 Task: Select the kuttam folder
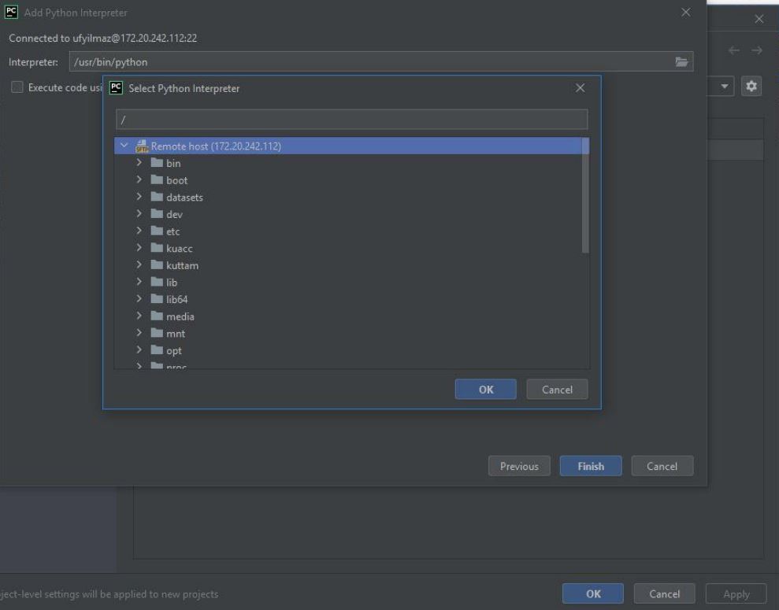(x=180, y=264)
